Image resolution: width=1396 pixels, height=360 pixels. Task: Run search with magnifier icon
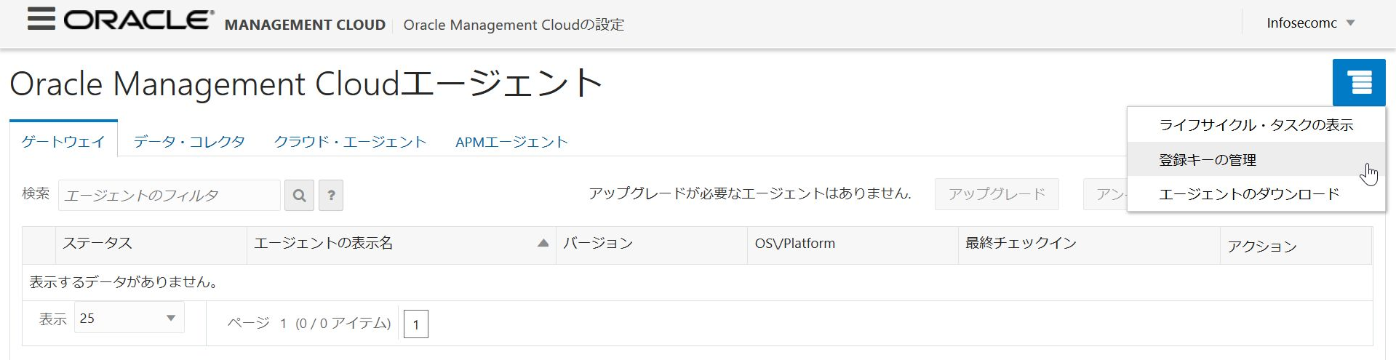coord(299,195)
